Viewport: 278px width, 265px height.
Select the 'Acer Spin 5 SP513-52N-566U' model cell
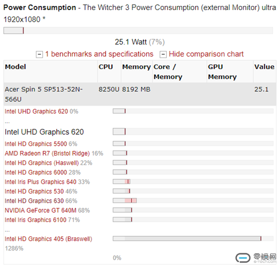pyautogui.click(x=51, y=94)
